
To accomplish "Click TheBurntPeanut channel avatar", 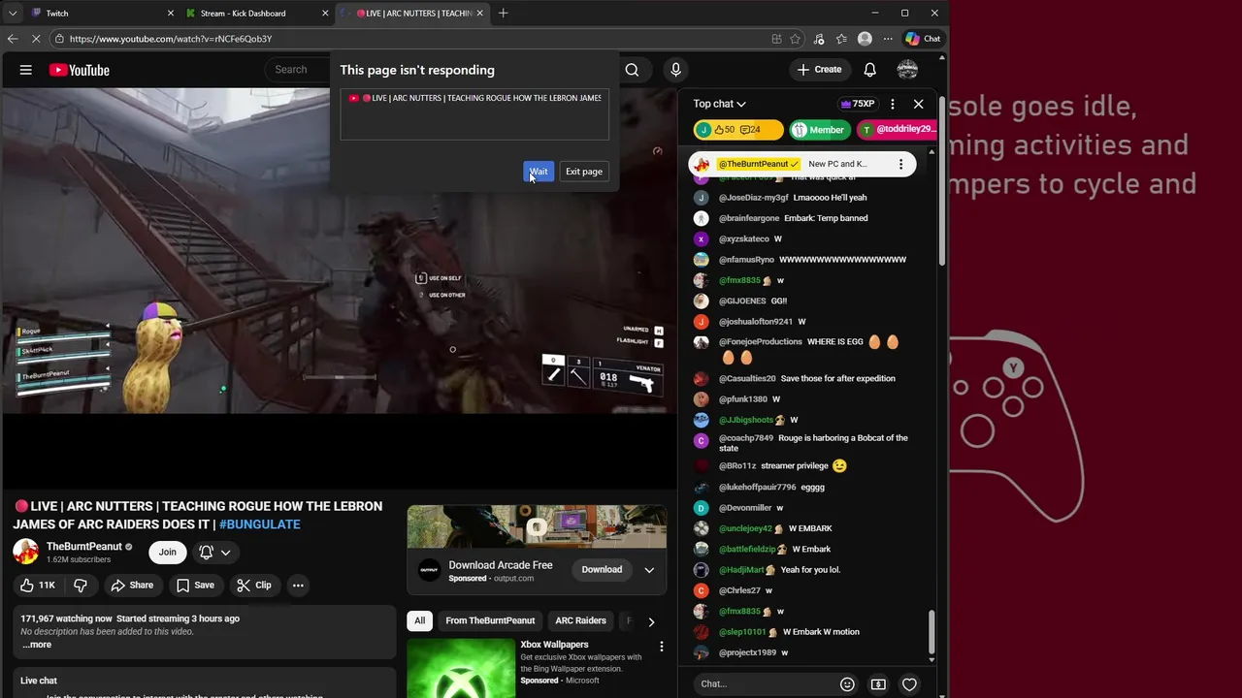I will (x=26, y=552).
